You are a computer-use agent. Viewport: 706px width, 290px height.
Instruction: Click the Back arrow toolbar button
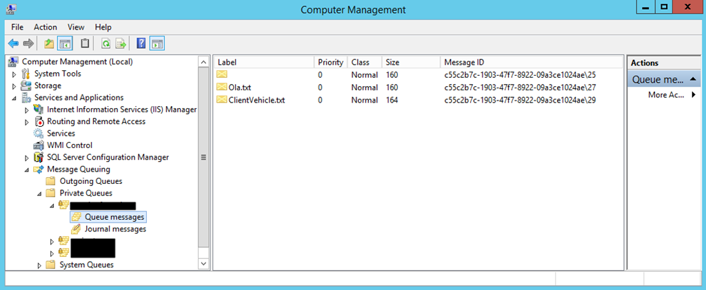coord(13,44)
